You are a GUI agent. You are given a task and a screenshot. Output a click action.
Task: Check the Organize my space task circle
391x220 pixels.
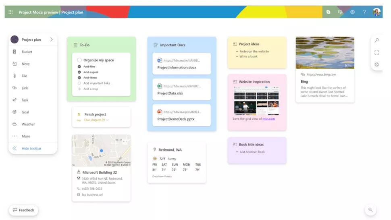(79, 60)
